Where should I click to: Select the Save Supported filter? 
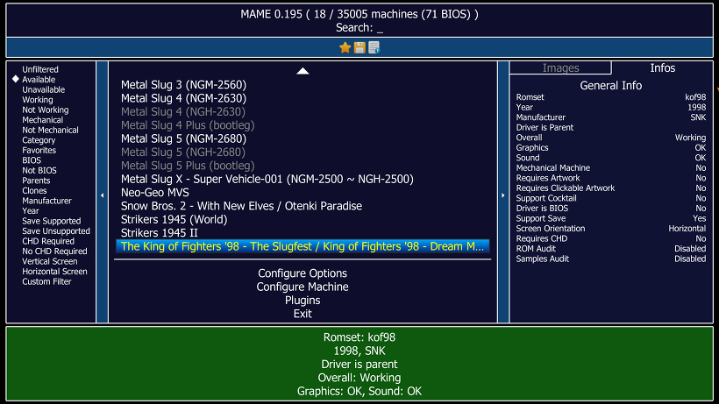coord(52,221)
